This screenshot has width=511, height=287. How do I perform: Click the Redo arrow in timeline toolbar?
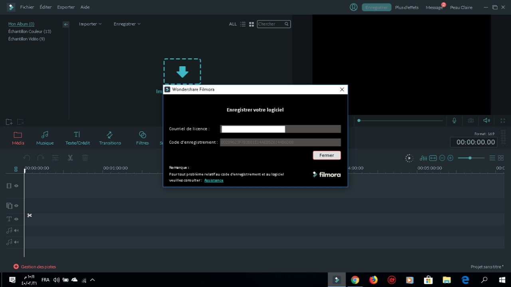click(x=40, y=158)
